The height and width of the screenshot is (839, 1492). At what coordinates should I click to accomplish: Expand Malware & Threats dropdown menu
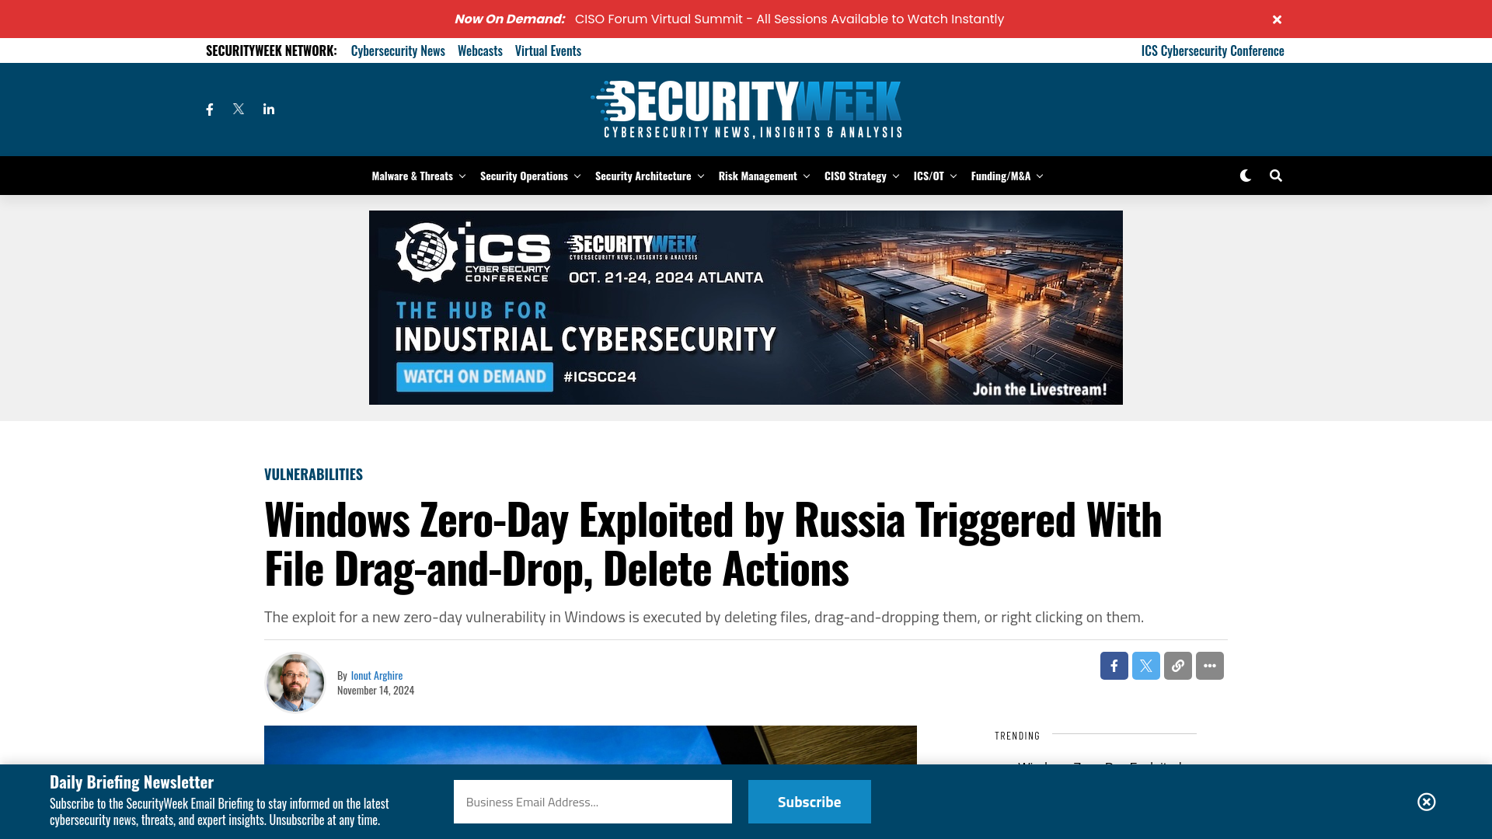coord(460,175)
